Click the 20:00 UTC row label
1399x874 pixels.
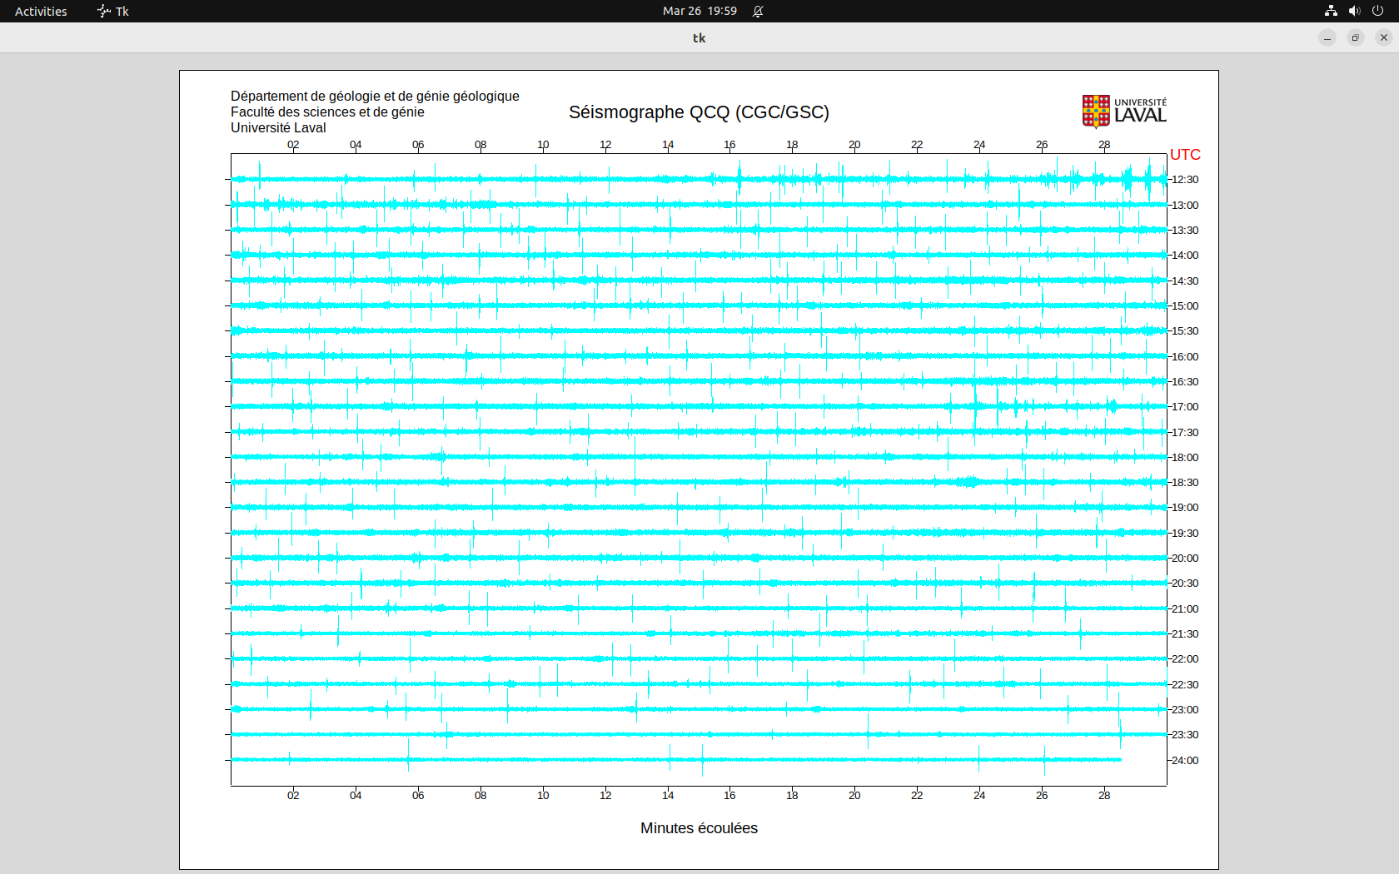[1185, 559]
